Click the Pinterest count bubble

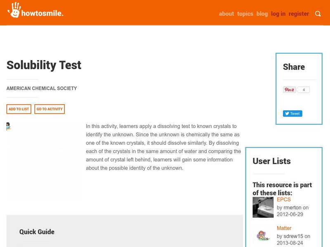(304, 90)
